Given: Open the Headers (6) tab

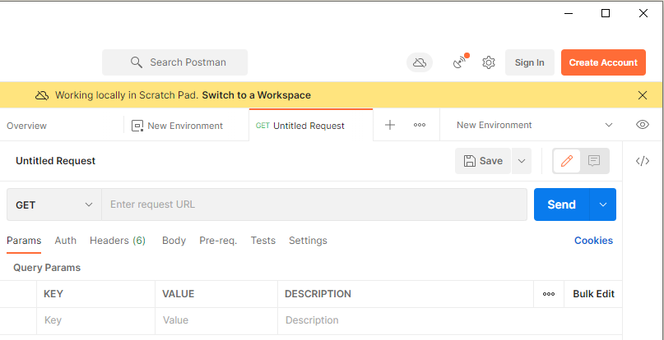Looking at the screenshot, I should 118,241.
